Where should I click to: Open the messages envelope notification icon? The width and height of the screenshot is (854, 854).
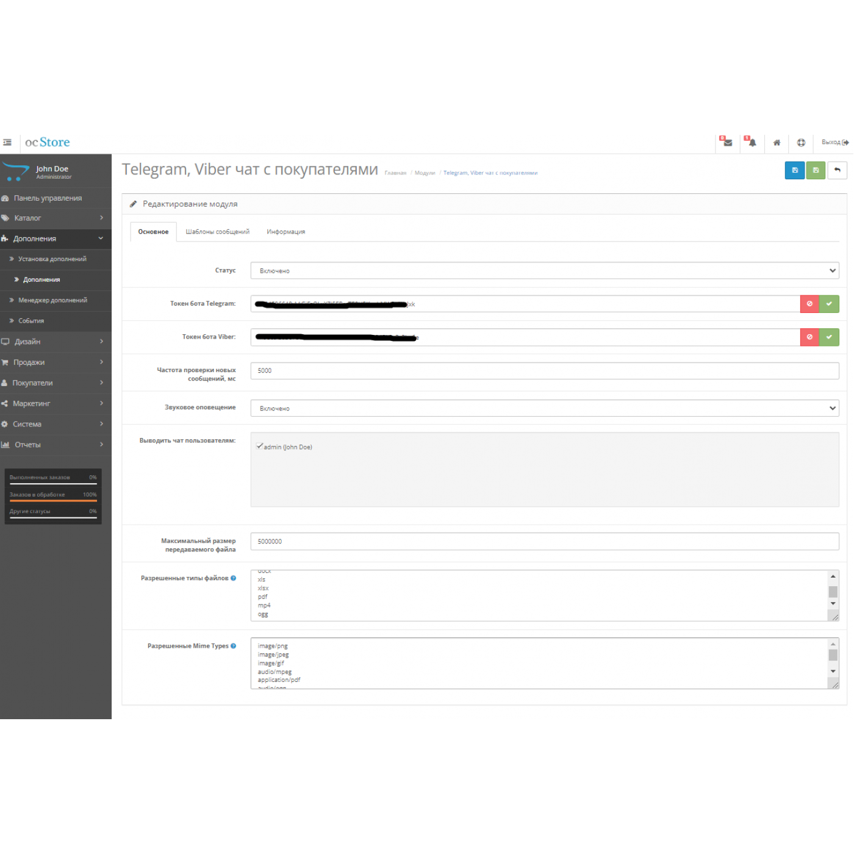click(727, 142)
